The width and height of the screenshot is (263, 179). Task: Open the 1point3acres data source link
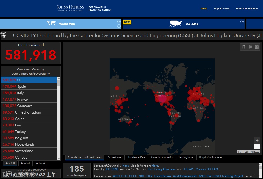162,176
